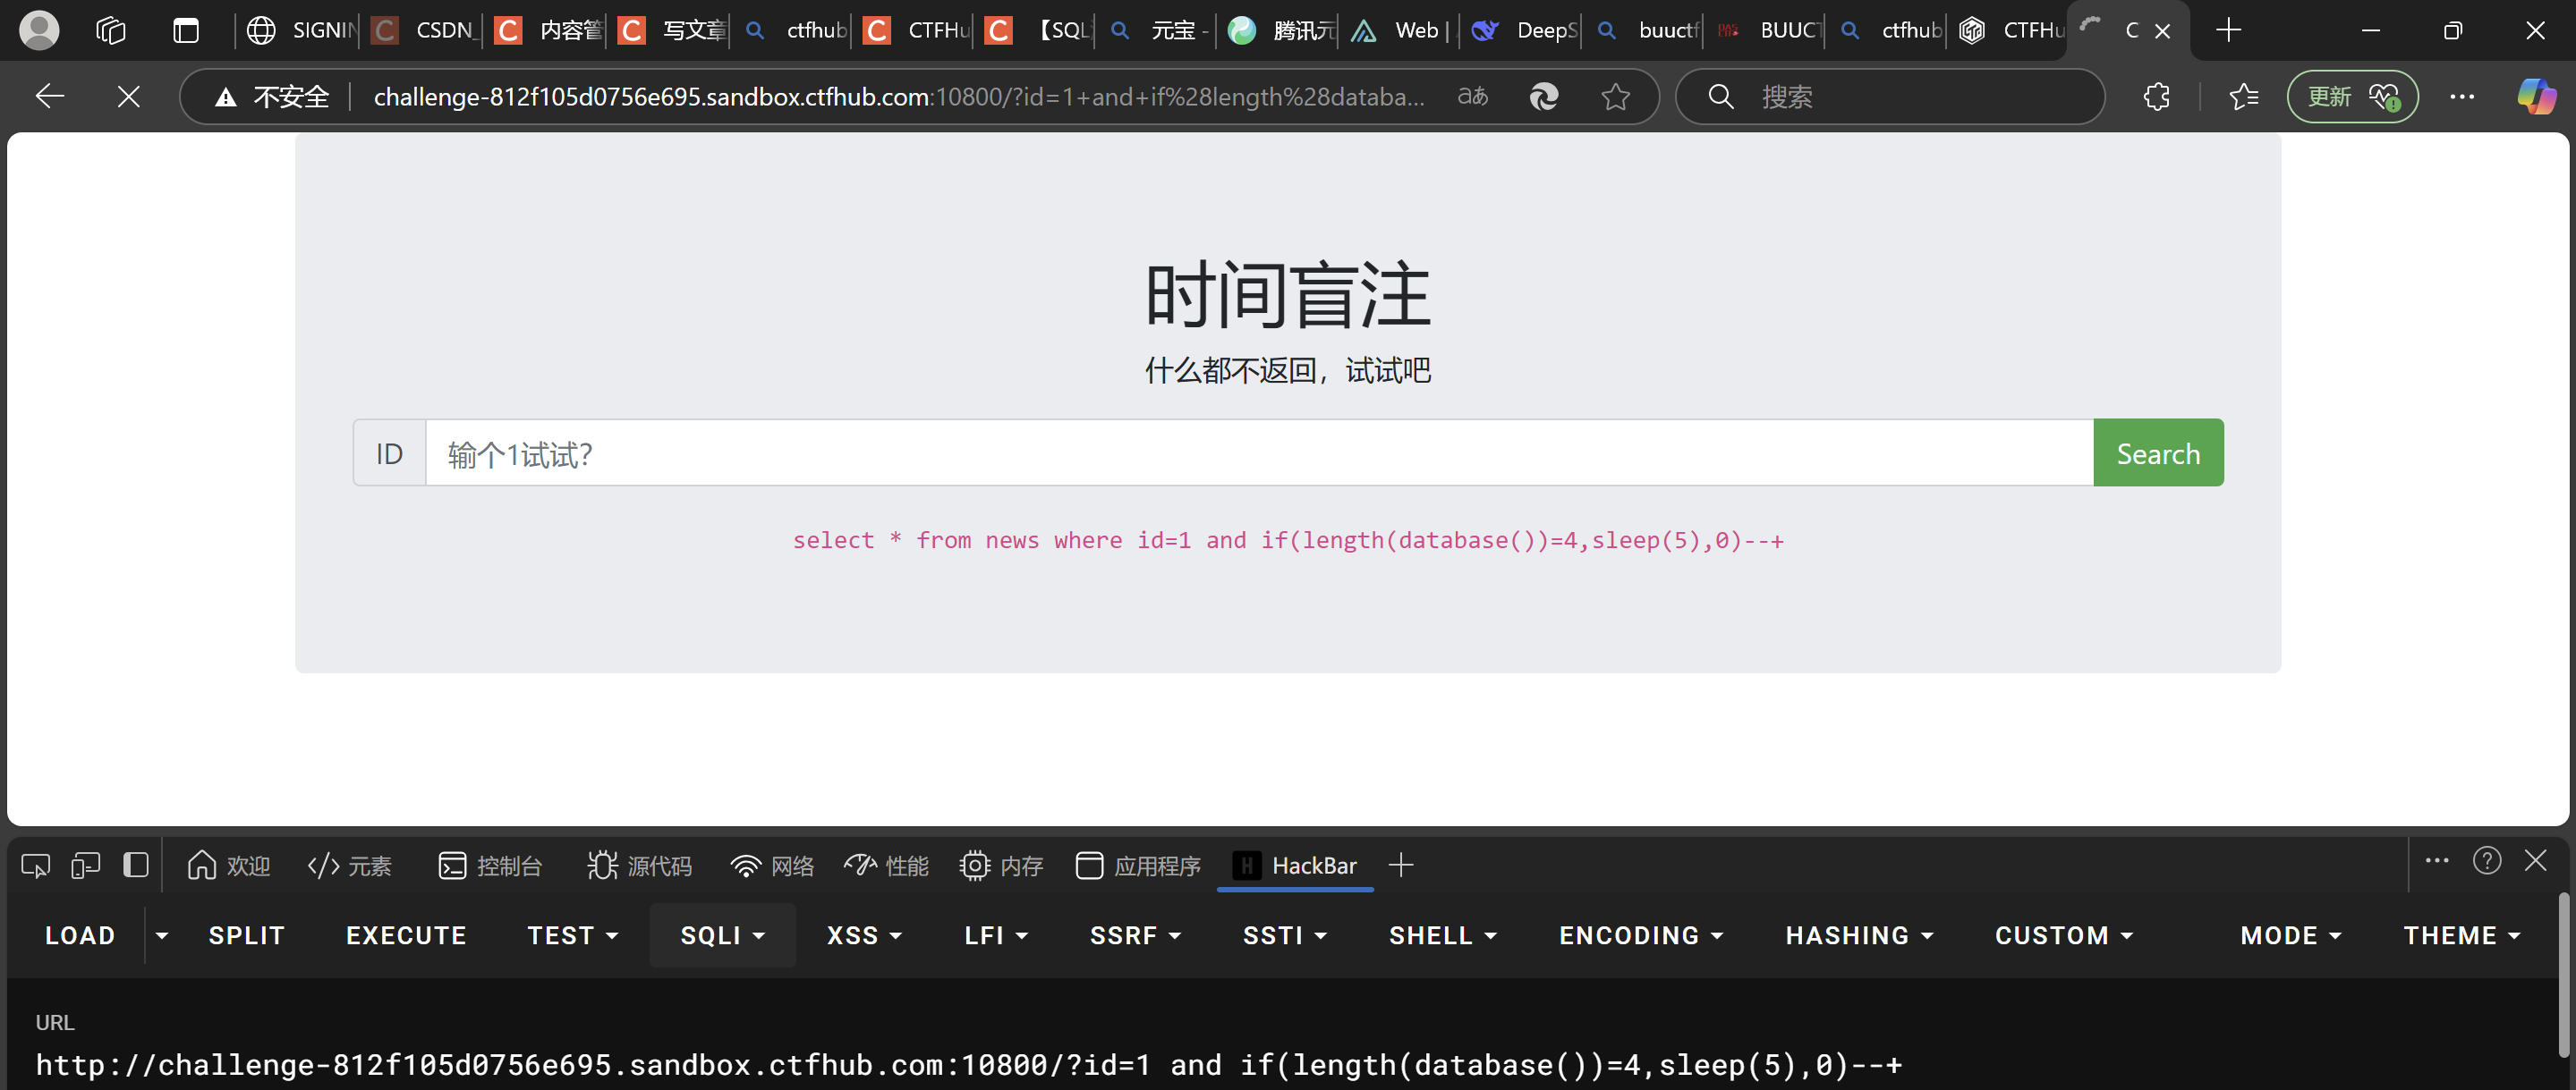This screenshot has width=2576, height=1090.
Task: Toggle the DevTools activity bar dock icon
Action: [136, 866]
